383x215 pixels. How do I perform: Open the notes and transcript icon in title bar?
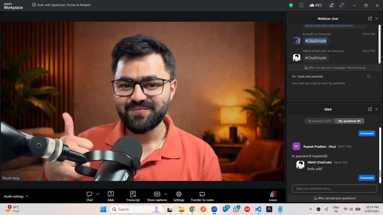click(301, 5)
